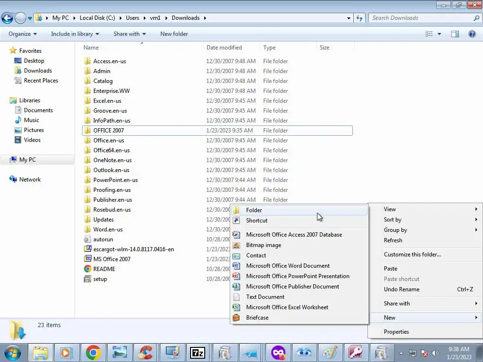Toggle the preview pane icon
This screenshot has width=483, height=362.
[455, 34]
